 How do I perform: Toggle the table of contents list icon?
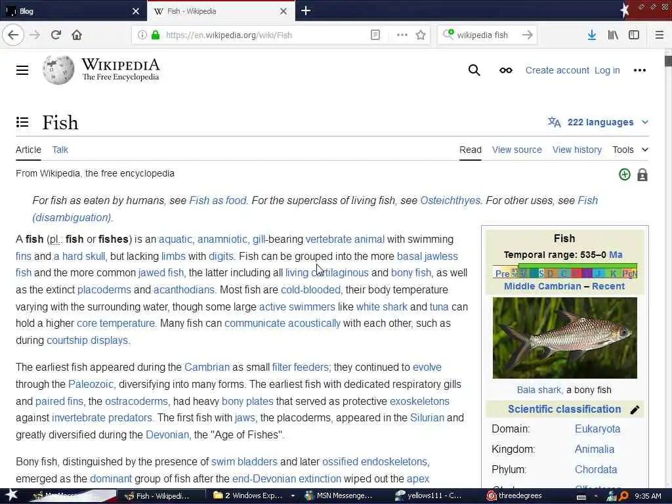(x=22, y=122)
